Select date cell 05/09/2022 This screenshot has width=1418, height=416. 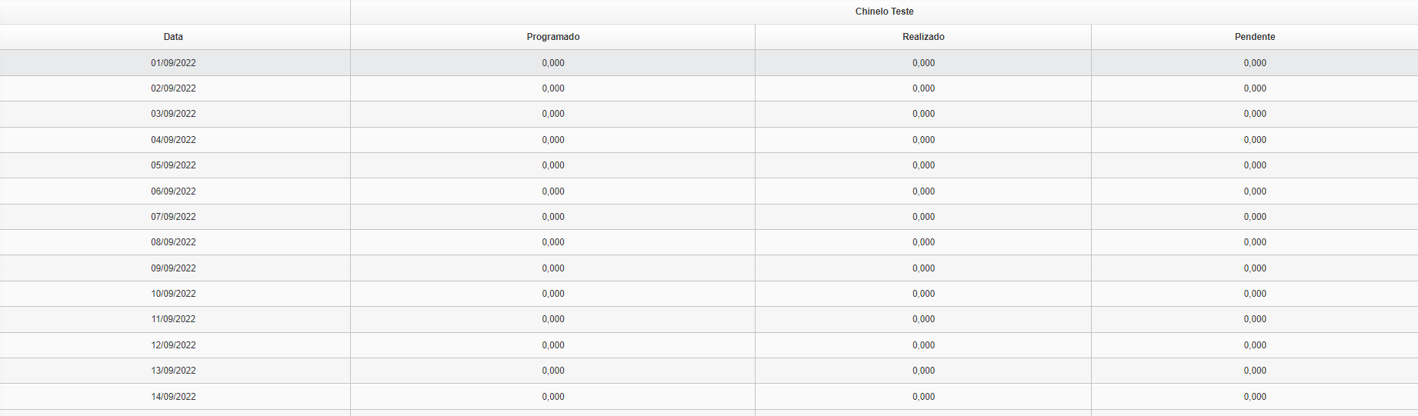pyautogui.click(x=174, y=165)
